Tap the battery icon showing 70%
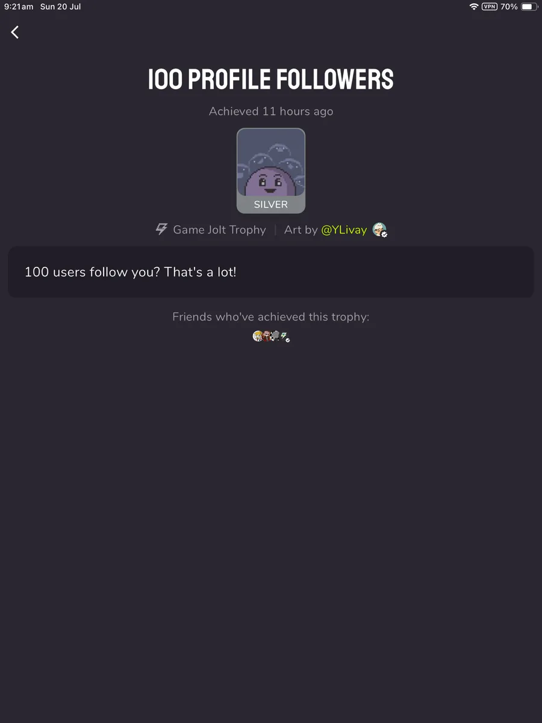This screenshot has height=723, width=542. coord(528,7)
